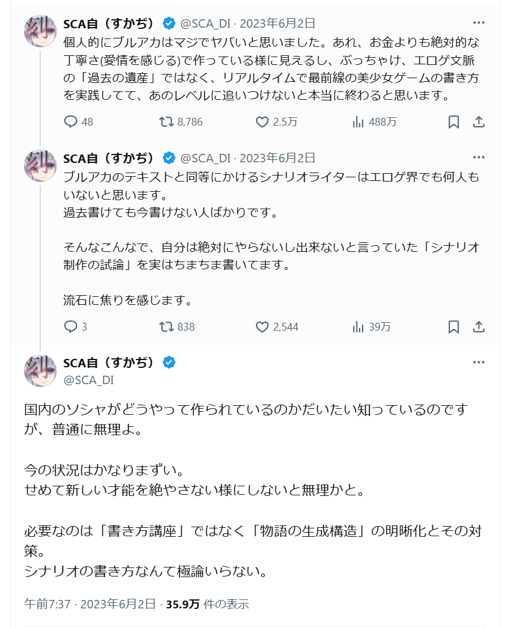Open more options menu on first tweet
511x627 pixels.
[479, 23]
